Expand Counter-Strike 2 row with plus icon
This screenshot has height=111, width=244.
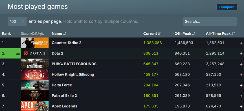pyautogui.click(x=241, y=43)
